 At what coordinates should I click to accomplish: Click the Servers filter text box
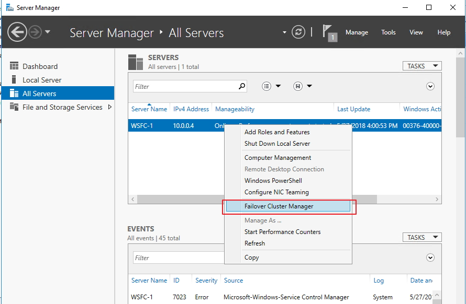(x=183, y=87)
